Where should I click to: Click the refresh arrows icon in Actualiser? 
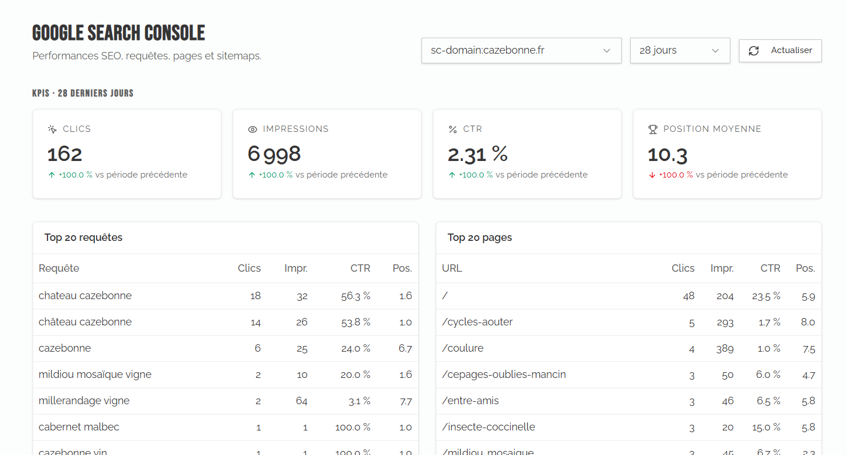[754, 51]
